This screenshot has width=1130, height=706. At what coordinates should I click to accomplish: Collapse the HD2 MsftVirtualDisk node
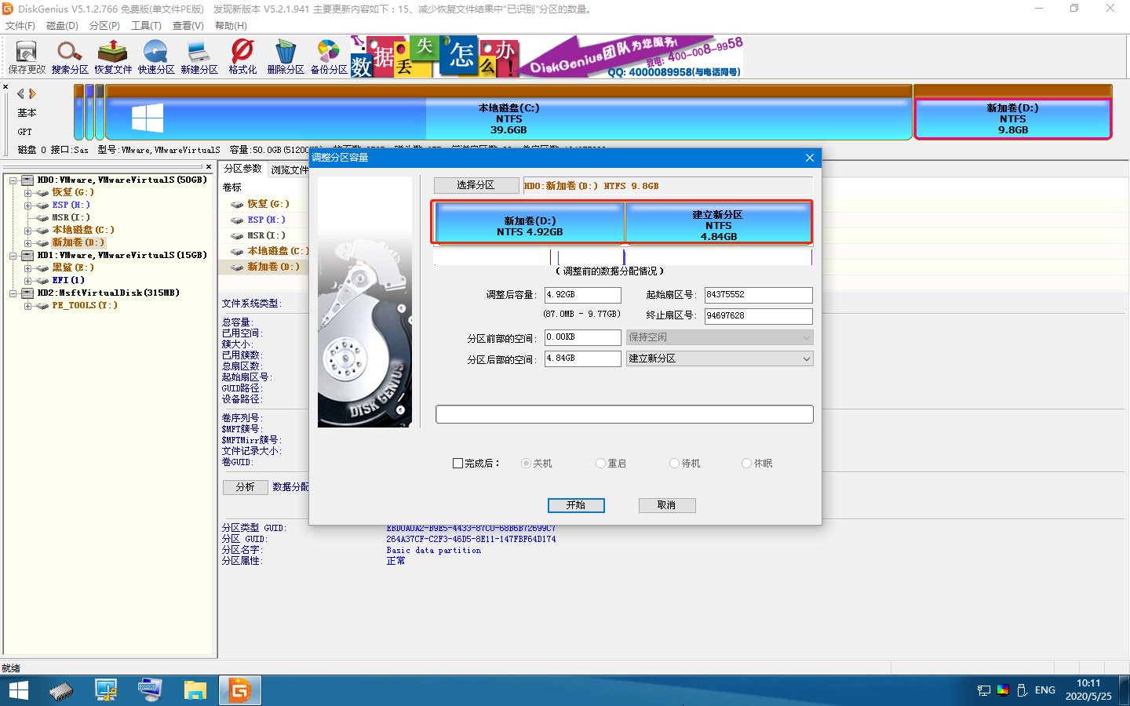(x=13, y=293)
